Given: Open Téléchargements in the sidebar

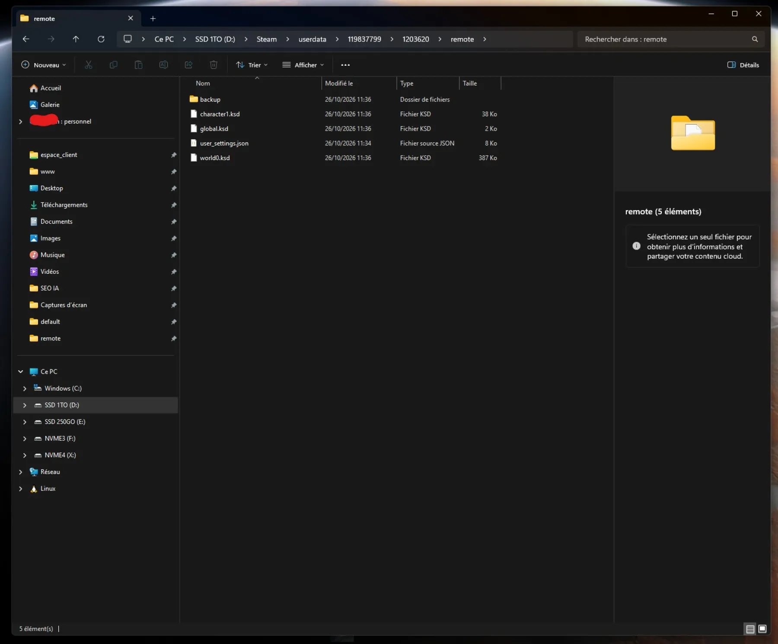Looking at the screenshot, I should click(x=64, y=205).
